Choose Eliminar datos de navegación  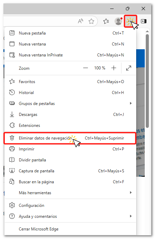[x=70, y=138]
